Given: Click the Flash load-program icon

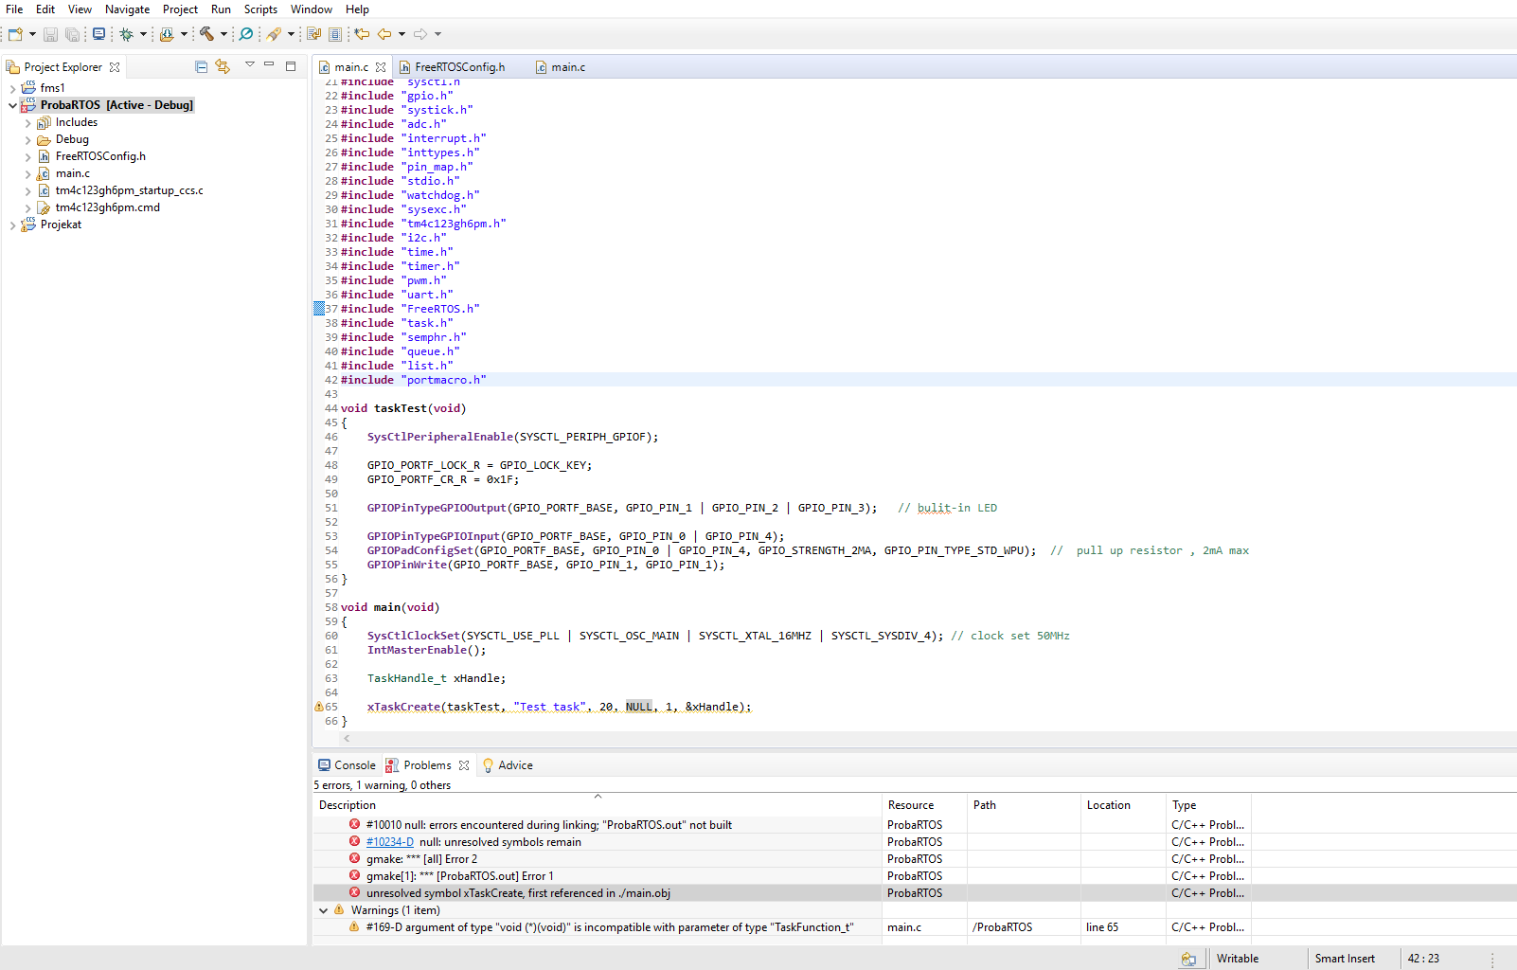Looking at the screenshot, I should (x=167, y=34).
